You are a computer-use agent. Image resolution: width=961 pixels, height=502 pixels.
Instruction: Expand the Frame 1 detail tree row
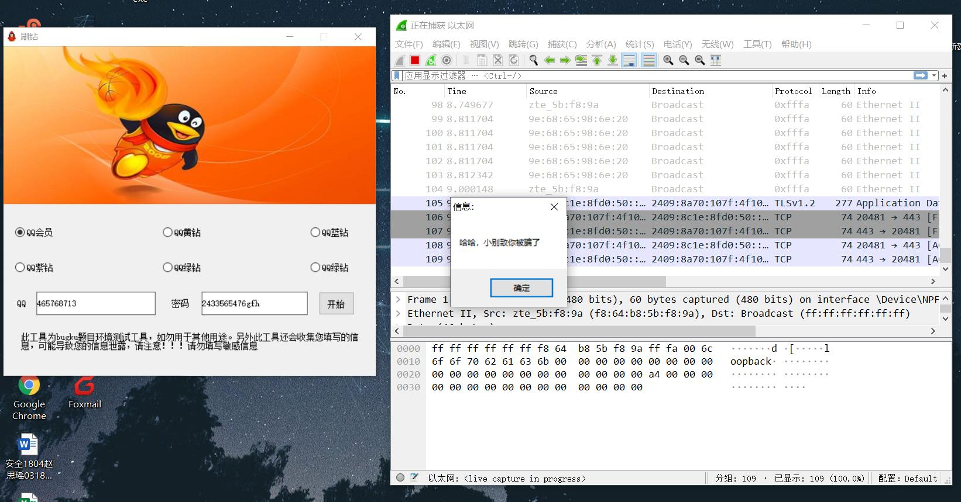(398, 299)
